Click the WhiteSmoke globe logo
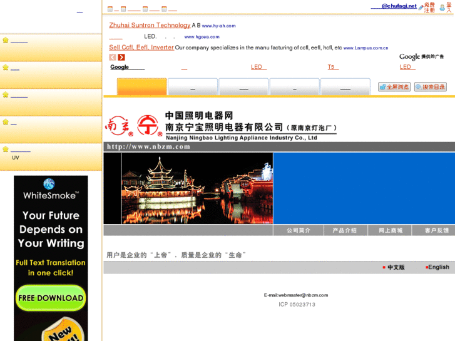The width and height of the screenshot is (455, 341). click(x=49, y=184)
